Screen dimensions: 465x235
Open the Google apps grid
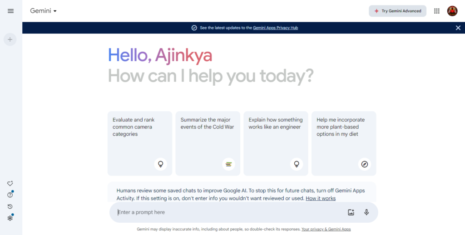point(437,11)
